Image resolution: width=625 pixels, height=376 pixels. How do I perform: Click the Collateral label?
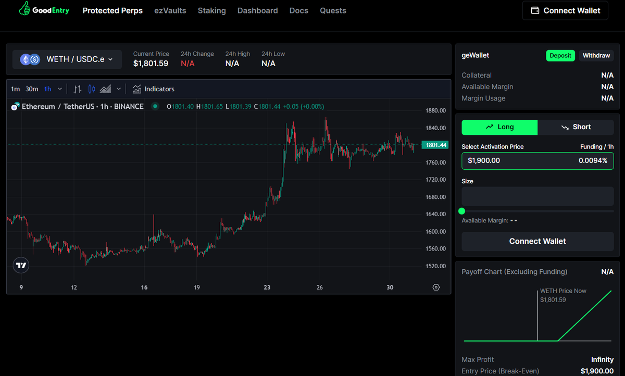[x=477, y=76]
